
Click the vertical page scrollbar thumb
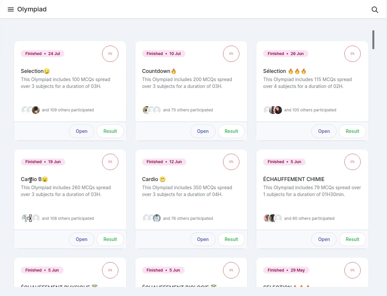[373, 40]
